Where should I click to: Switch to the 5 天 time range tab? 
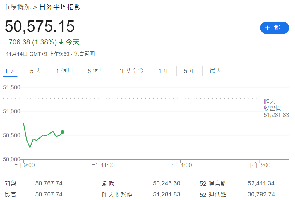click(x=35, y=71)
